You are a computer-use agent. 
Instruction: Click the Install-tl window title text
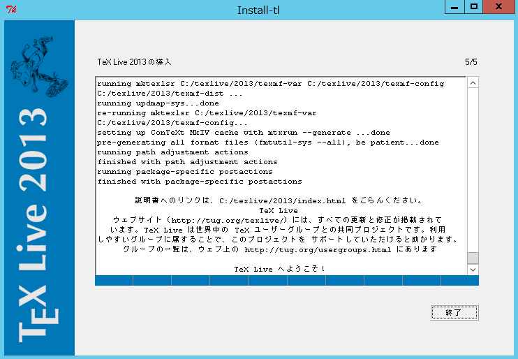(258, 10)
